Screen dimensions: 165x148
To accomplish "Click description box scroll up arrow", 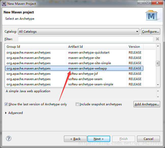I will click(x=158, y=91).
